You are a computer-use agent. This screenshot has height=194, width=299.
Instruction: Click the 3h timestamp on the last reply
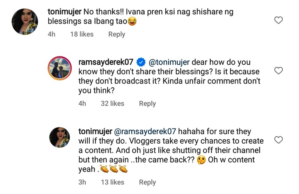pyautogui.click(x=82, y=182)
